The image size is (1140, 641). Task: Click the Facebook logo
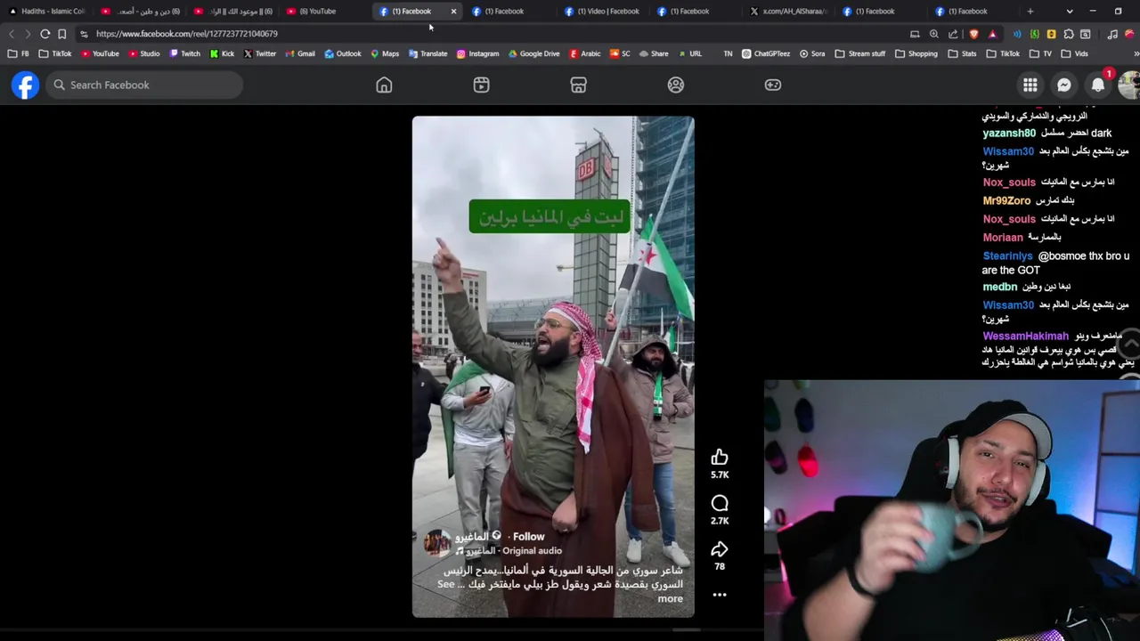pyautogui.click(x=25, y=85)
